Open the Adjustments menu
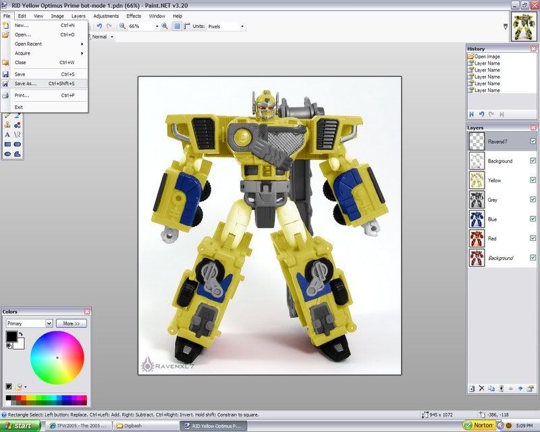Image resolution: width=540 pixels, height=432 pixels. [x=106, y=16]
